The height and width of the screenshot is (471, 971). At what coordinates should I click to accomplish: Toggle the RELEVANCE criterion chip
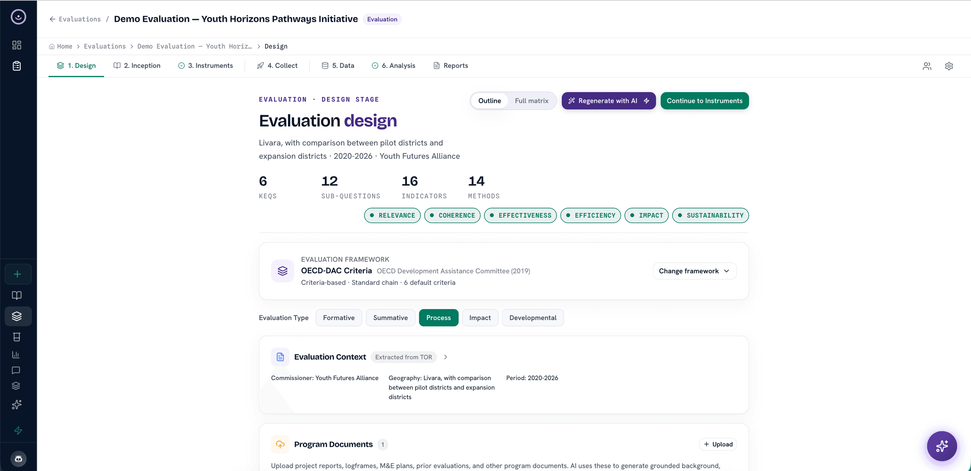tap(392, 215)
